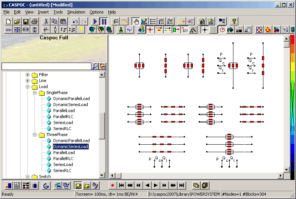
Task: Start simulation with the play arrow icon
Action: point(95,22)
